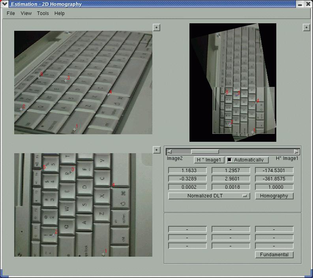Viewport: 313px width, 278px height.
Task: Click the plus button beside the overlay image
Action: [306, 27]
